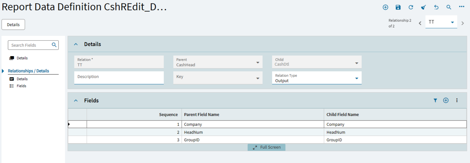470x163 pixels.
Task: Click the Undo arrow icon
Action: click(436, 7)
